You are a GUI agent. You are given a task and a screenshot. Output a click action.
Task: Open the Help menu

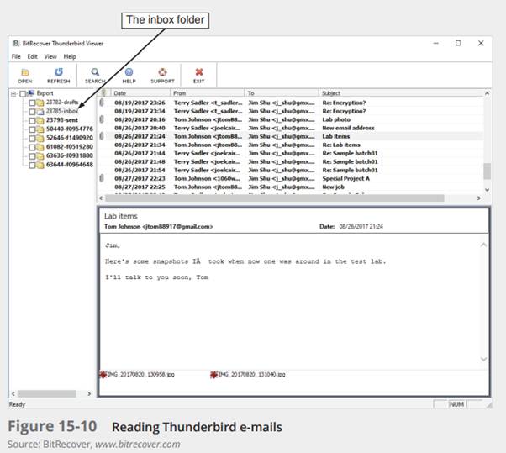(x=70, y=56)
